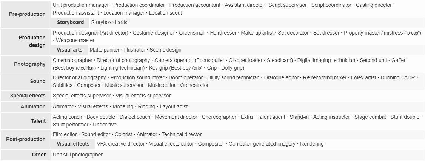Open the Dolly grip link
Viewport: 425px width, 161px height.
(232, 68)
